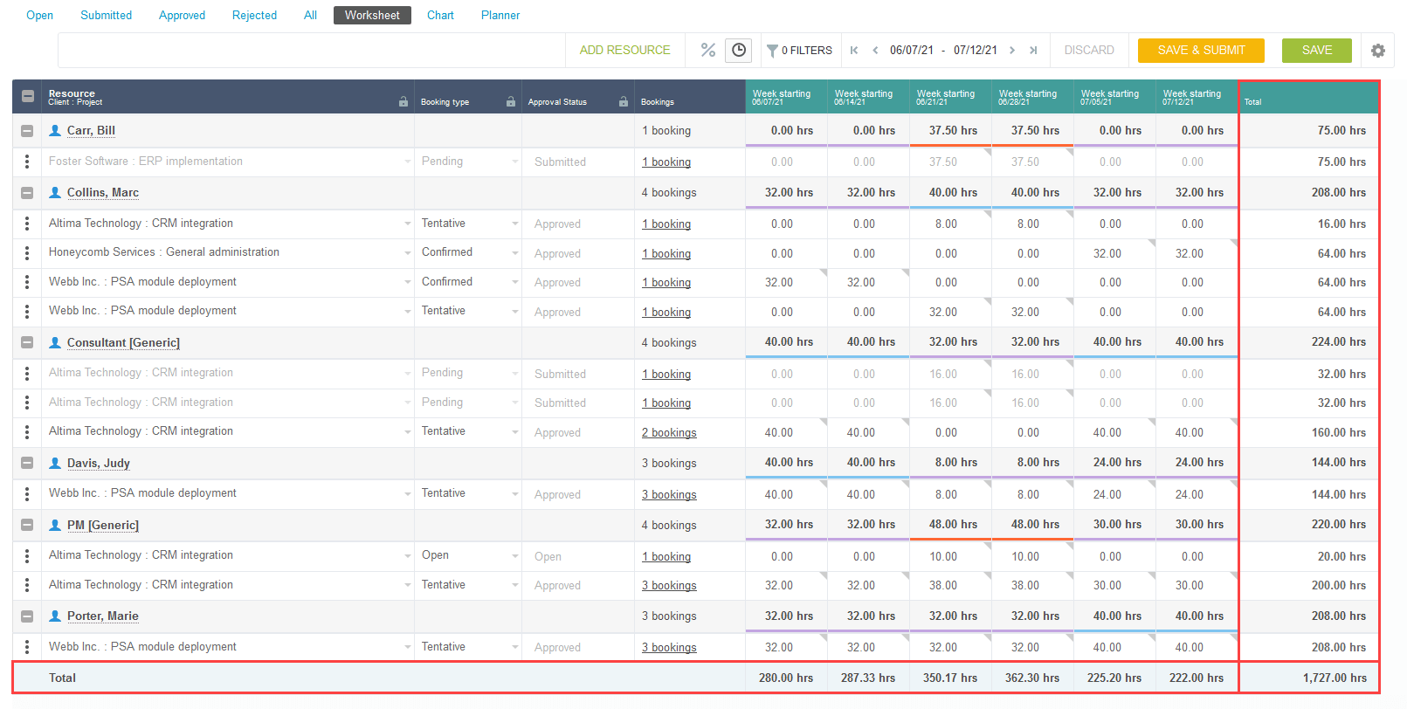Open row menu for Honeycomb Services General administration
This screenshot has height=709, width=1407.
tap(27, 253)
